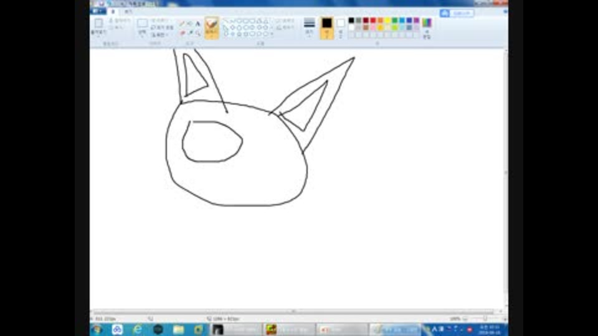598x336 pixels.
Task: Open Internet Explorer from taskbar
Action: (137, 329)
